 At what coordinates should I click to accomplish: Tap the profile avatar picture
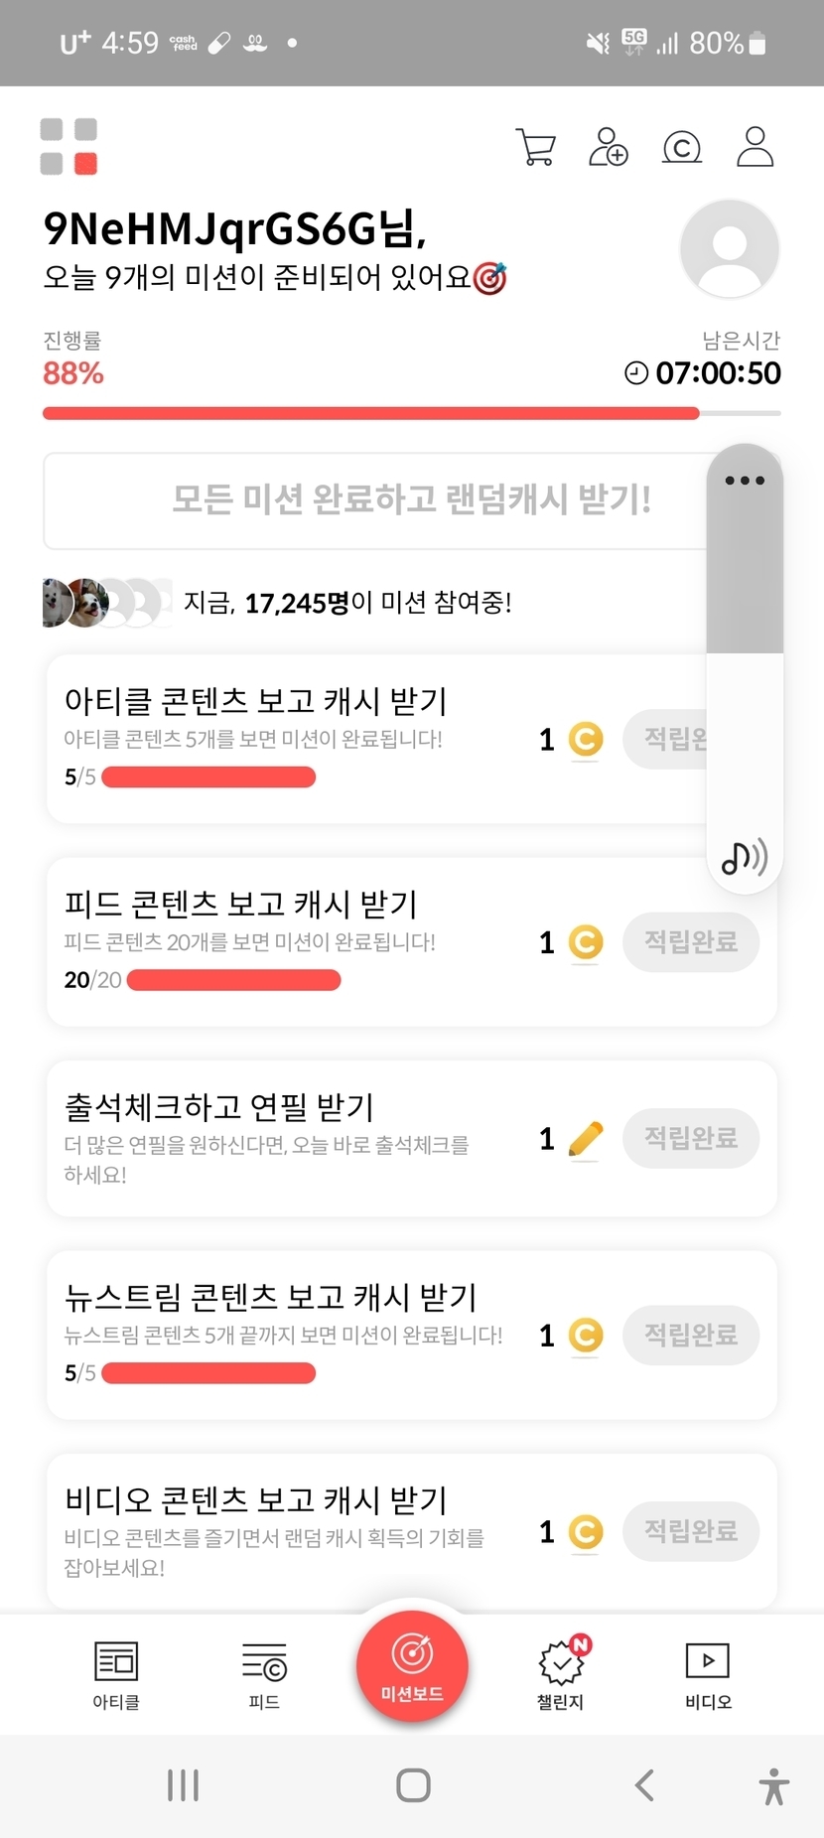click(x=730, y=248)
